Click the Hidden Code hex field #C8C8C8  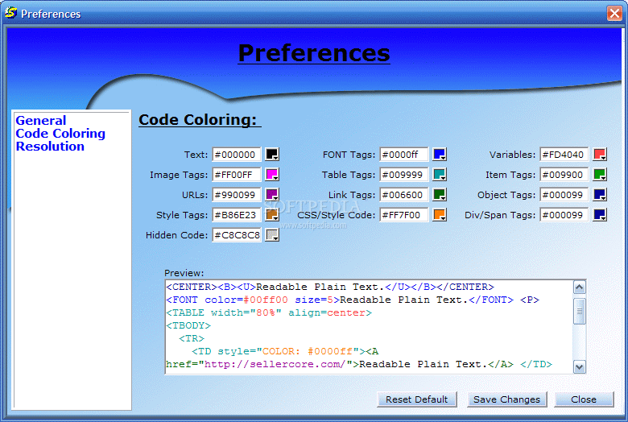237,235
